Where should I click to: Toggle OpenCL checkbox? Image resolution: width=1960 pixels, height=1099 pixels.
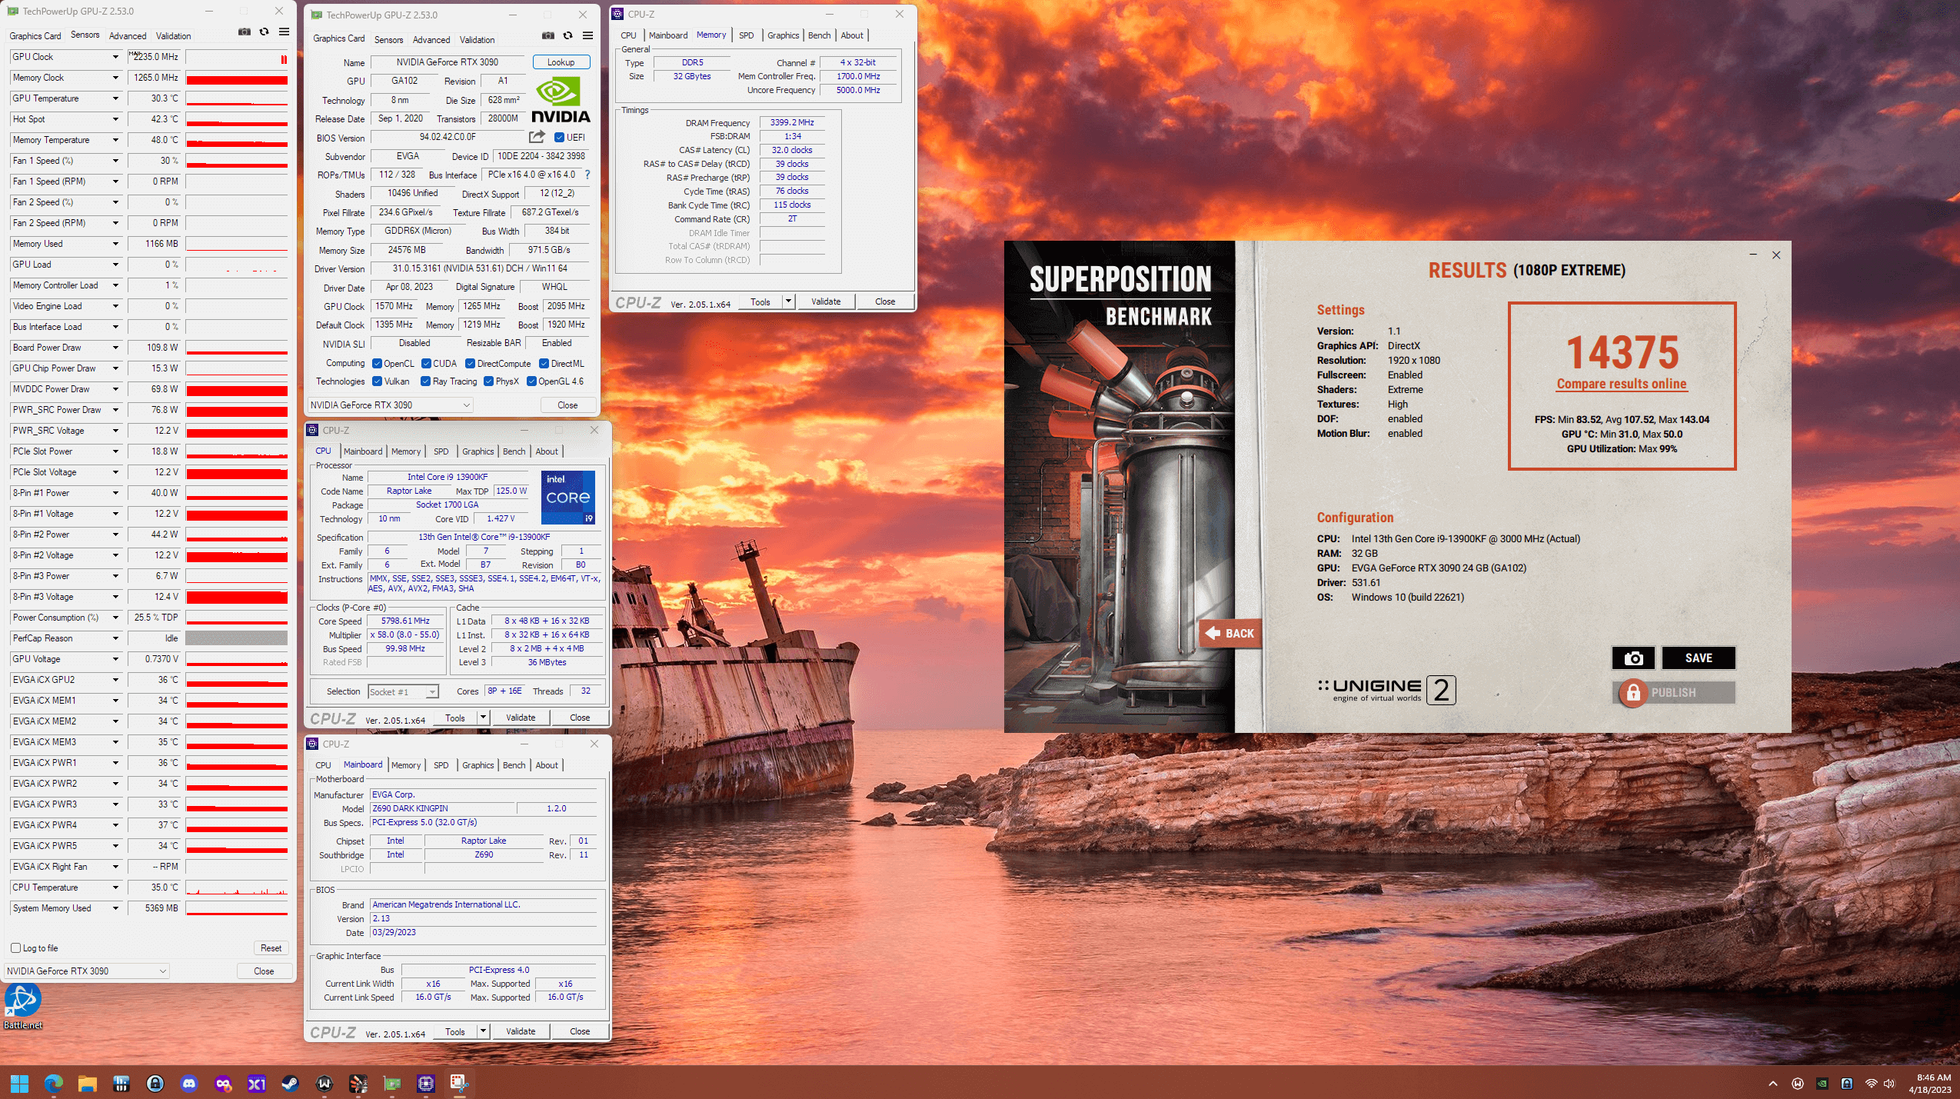(377, 364)
